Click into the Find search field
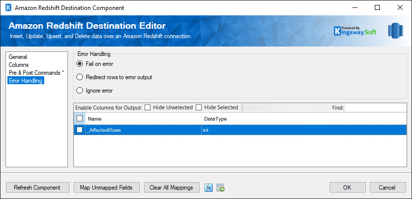The image size is (412, 199). click(x=375, y=107)
